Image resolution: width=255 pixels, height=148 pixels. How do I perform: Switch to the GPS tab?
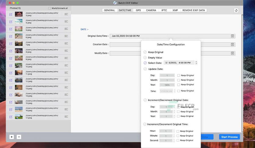click(x=138, y=10)
